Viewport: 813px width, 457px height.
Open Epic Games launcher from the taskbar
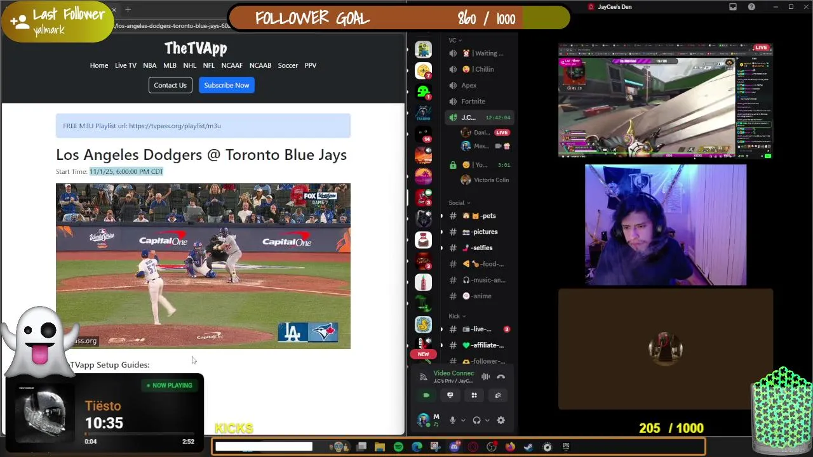565,447
